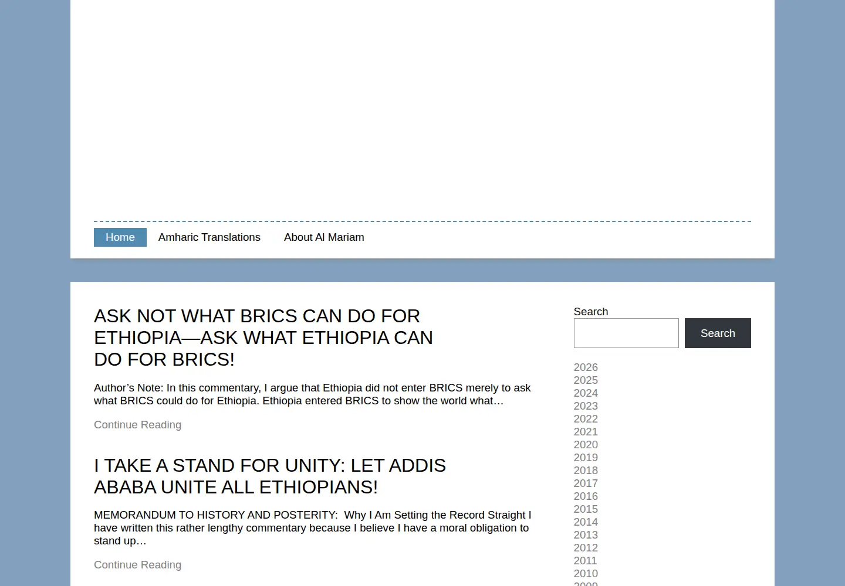The width and height of the screenshot is (845, 586).
Task: Open the 2026 archive
Action: point(586,367)
